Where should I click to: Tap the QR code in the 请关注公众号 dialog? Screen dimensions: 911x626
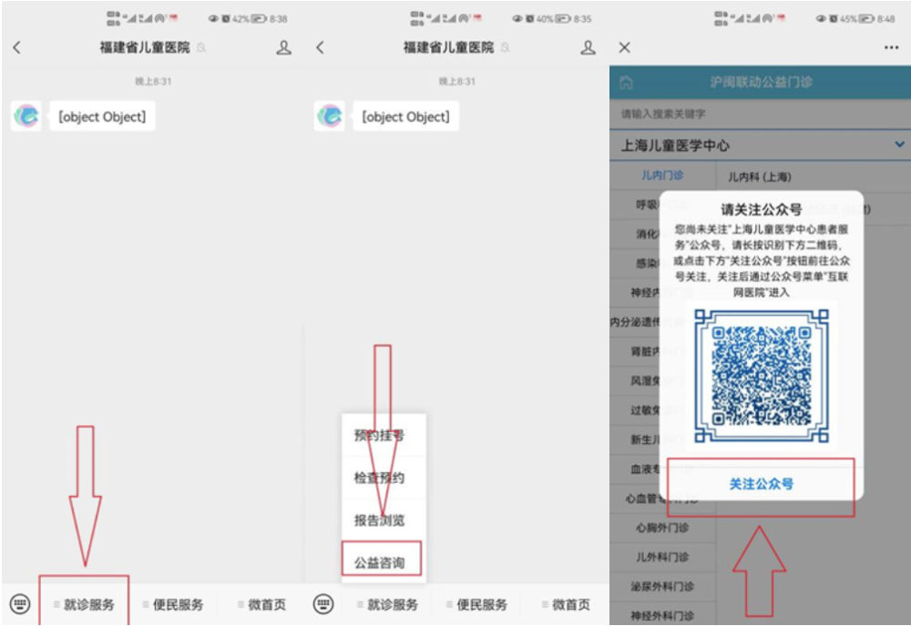tap(761, 376)
